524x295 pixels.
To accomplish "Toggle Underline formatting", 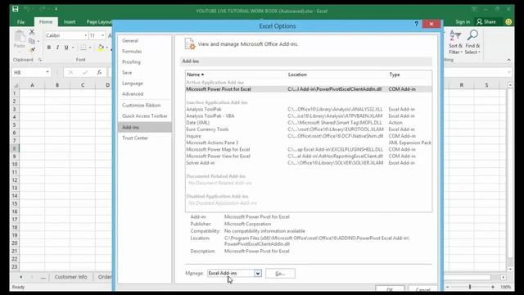I will click(66, 48).
